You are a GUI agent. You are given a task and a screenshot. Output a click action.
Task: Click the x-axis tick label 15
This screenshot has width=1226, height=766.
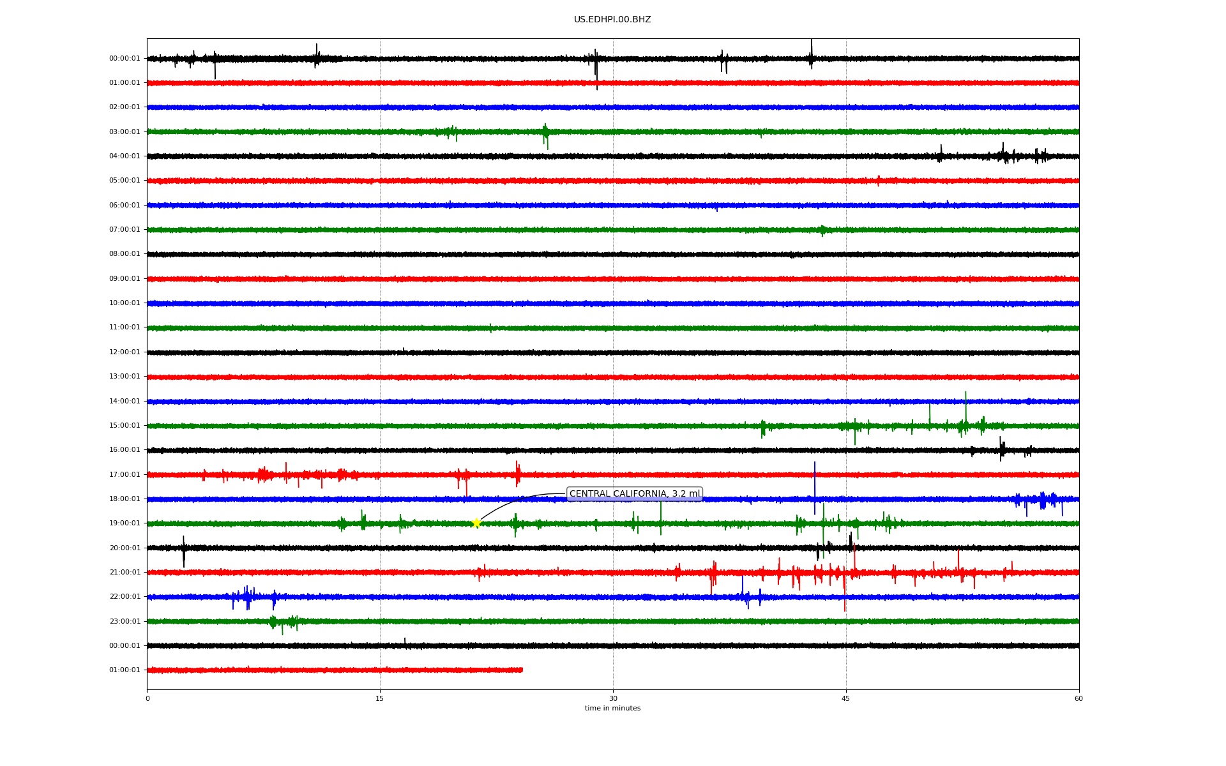pyautogui.click(x=380, y=699)
